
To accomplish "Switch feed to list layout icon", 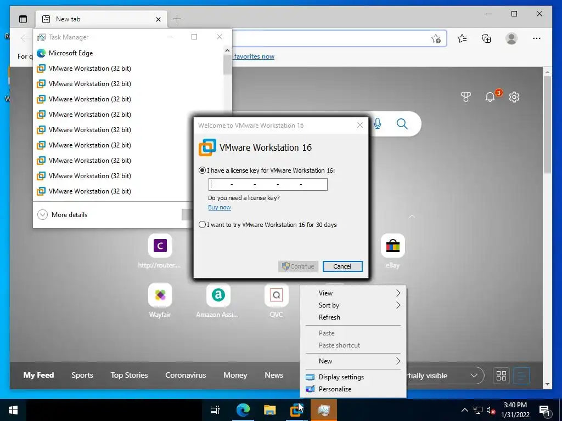I will click(521, 376).
